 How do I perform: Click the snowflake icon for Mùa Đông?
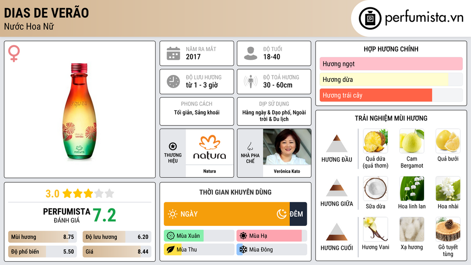pyautogui.click(x=243, y=249)
